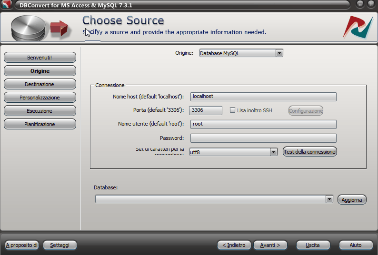
Task: Switch to the Esecuzione step
Action: tap(40, 111)
